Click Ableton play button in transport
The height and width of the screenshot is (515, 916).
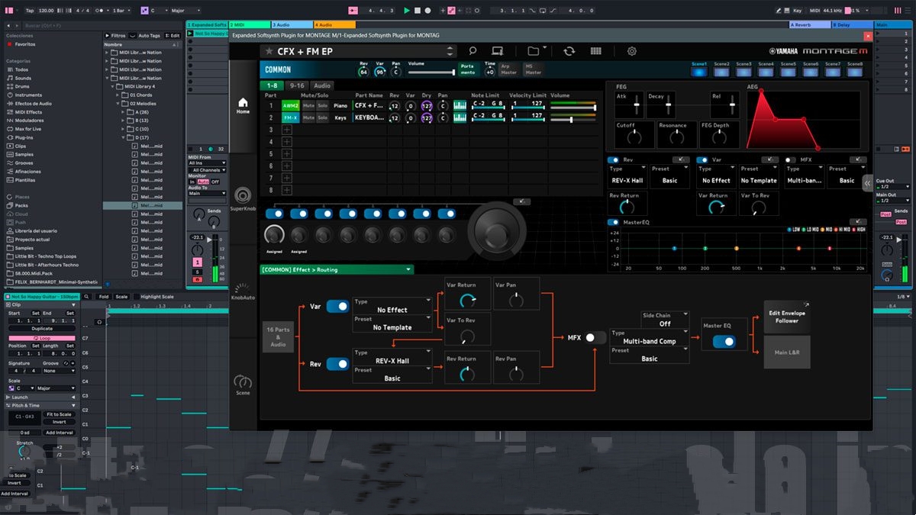407,11
